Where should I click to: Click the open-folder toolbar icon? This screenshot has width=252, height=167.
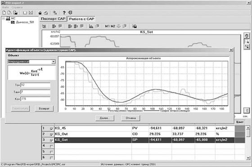click(x=15, y=13)
